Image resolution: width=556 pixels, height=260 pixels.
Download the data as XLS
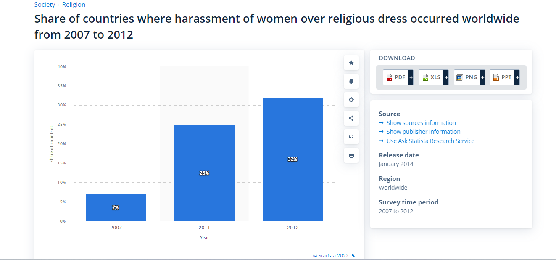(x=431, y=77)
